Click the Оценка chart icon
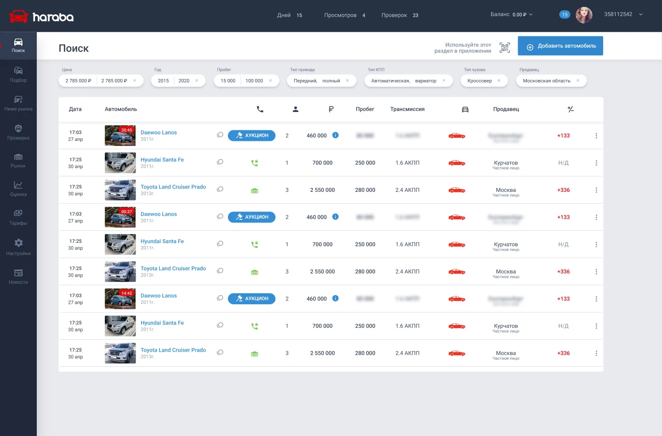The width and height of the screenshot is (662, 436). (18, 185)
